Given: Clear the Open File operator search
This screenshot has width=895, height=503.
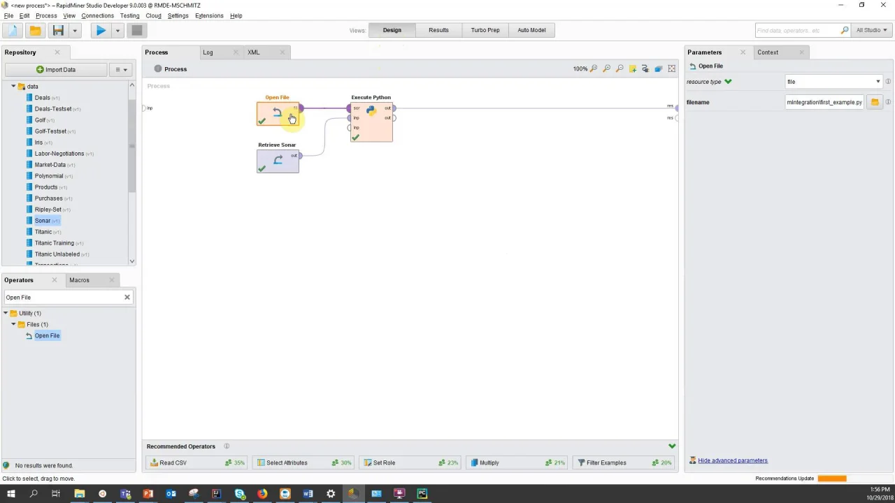Looking at the screenshot, I should pos(127,298).
